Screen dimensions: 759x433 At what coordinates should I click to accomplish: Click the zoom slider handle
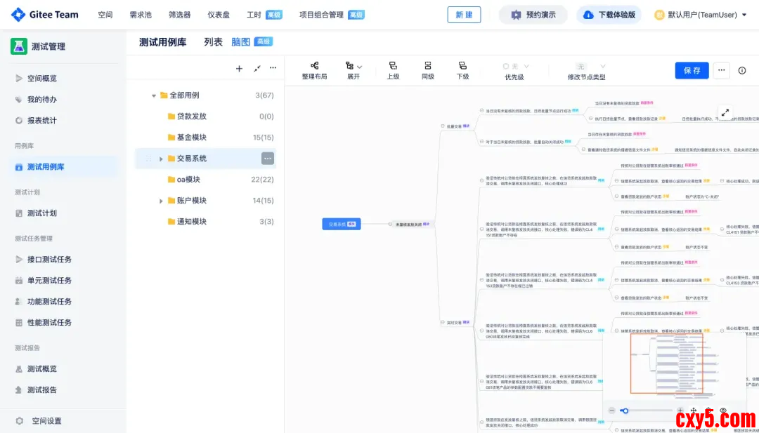624,411
